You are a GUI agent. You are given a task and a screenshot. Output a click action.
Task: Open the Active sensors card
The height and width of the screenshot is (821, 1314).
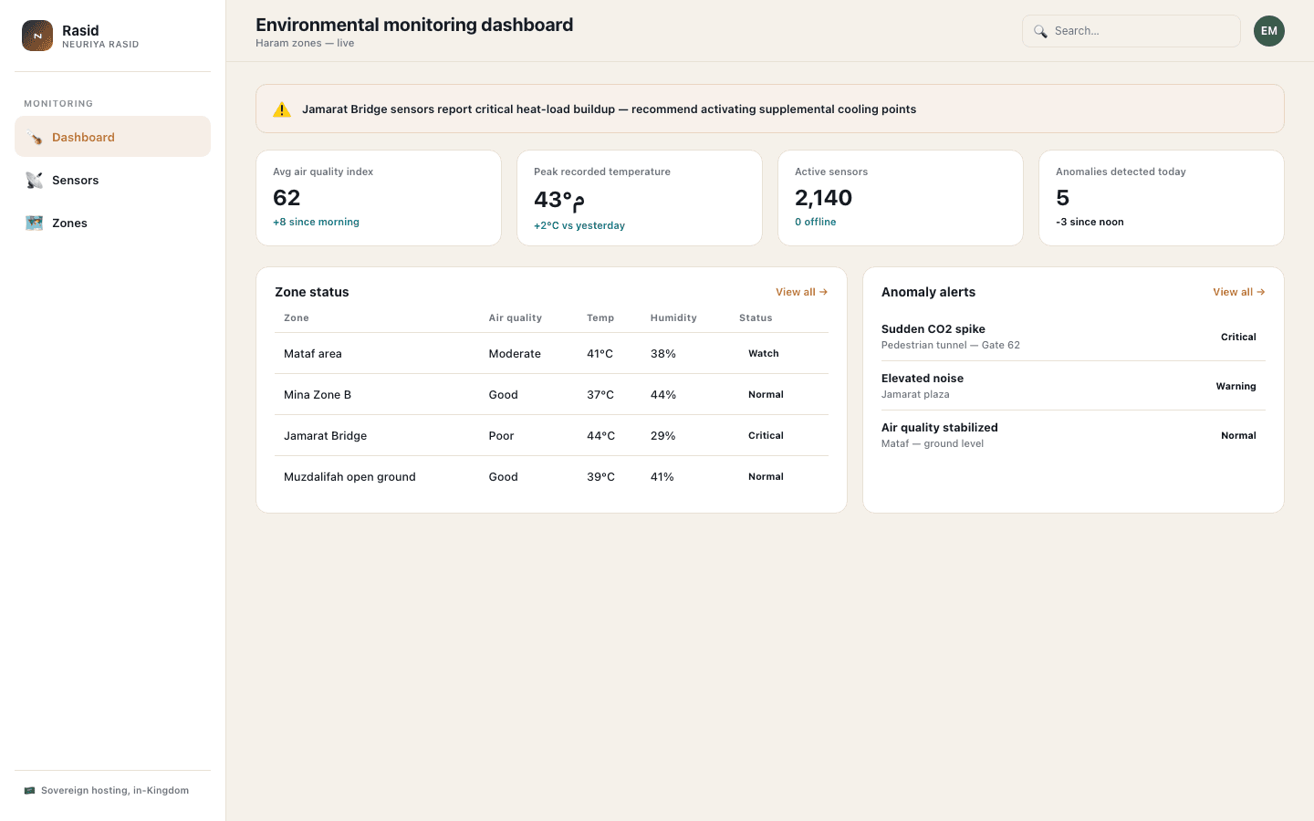click(x=901, y=198)
